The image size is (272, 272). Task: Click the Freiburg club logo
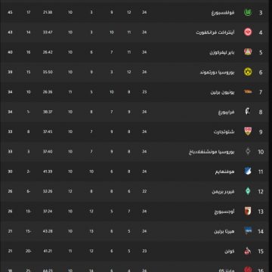coord(248,112)
